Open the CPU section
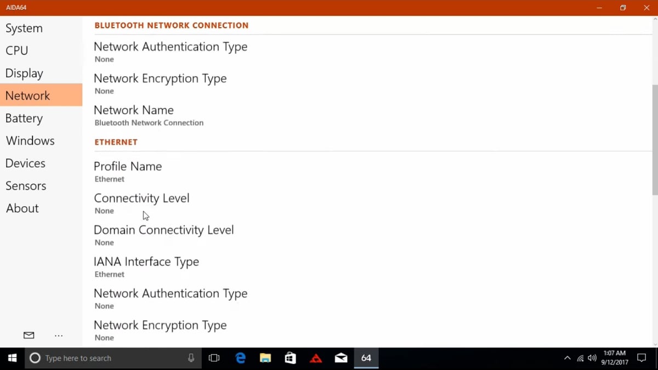 (17, 50)
